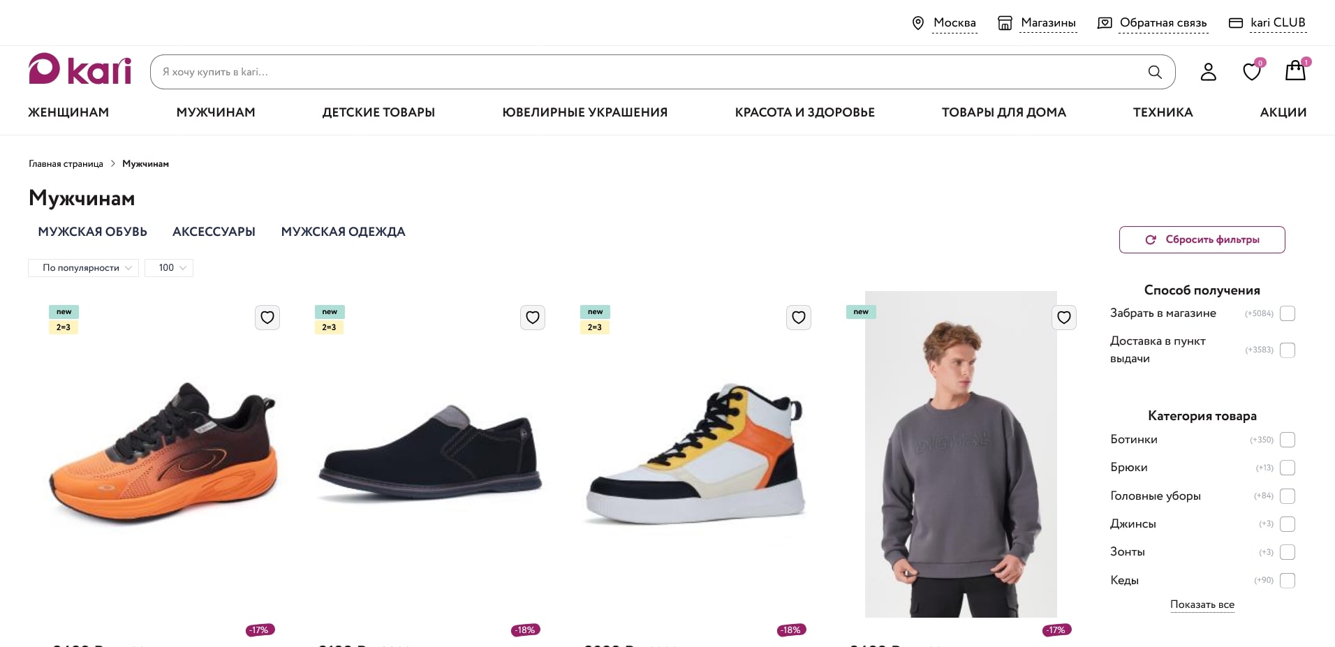The image size is (1335, 647).
Task: Open the 100 items per page dropdown
Action: tap(169, 268)
